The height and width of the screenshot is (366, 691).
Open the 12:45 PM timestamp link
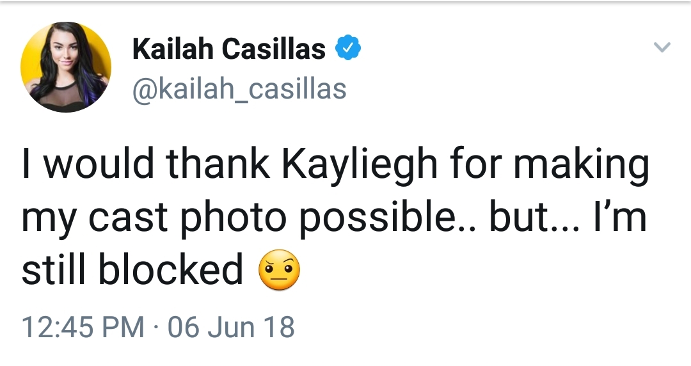pos(83,327)
